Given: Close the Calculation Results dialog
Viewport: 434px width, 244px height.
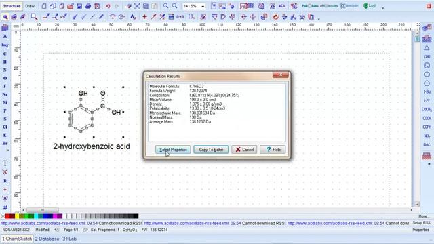Looking at the screenshot, I should [x=280, y=75].
